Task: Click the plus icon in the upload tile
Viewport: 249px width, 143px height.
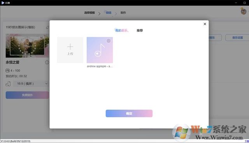Action: (x=70, y=47)
